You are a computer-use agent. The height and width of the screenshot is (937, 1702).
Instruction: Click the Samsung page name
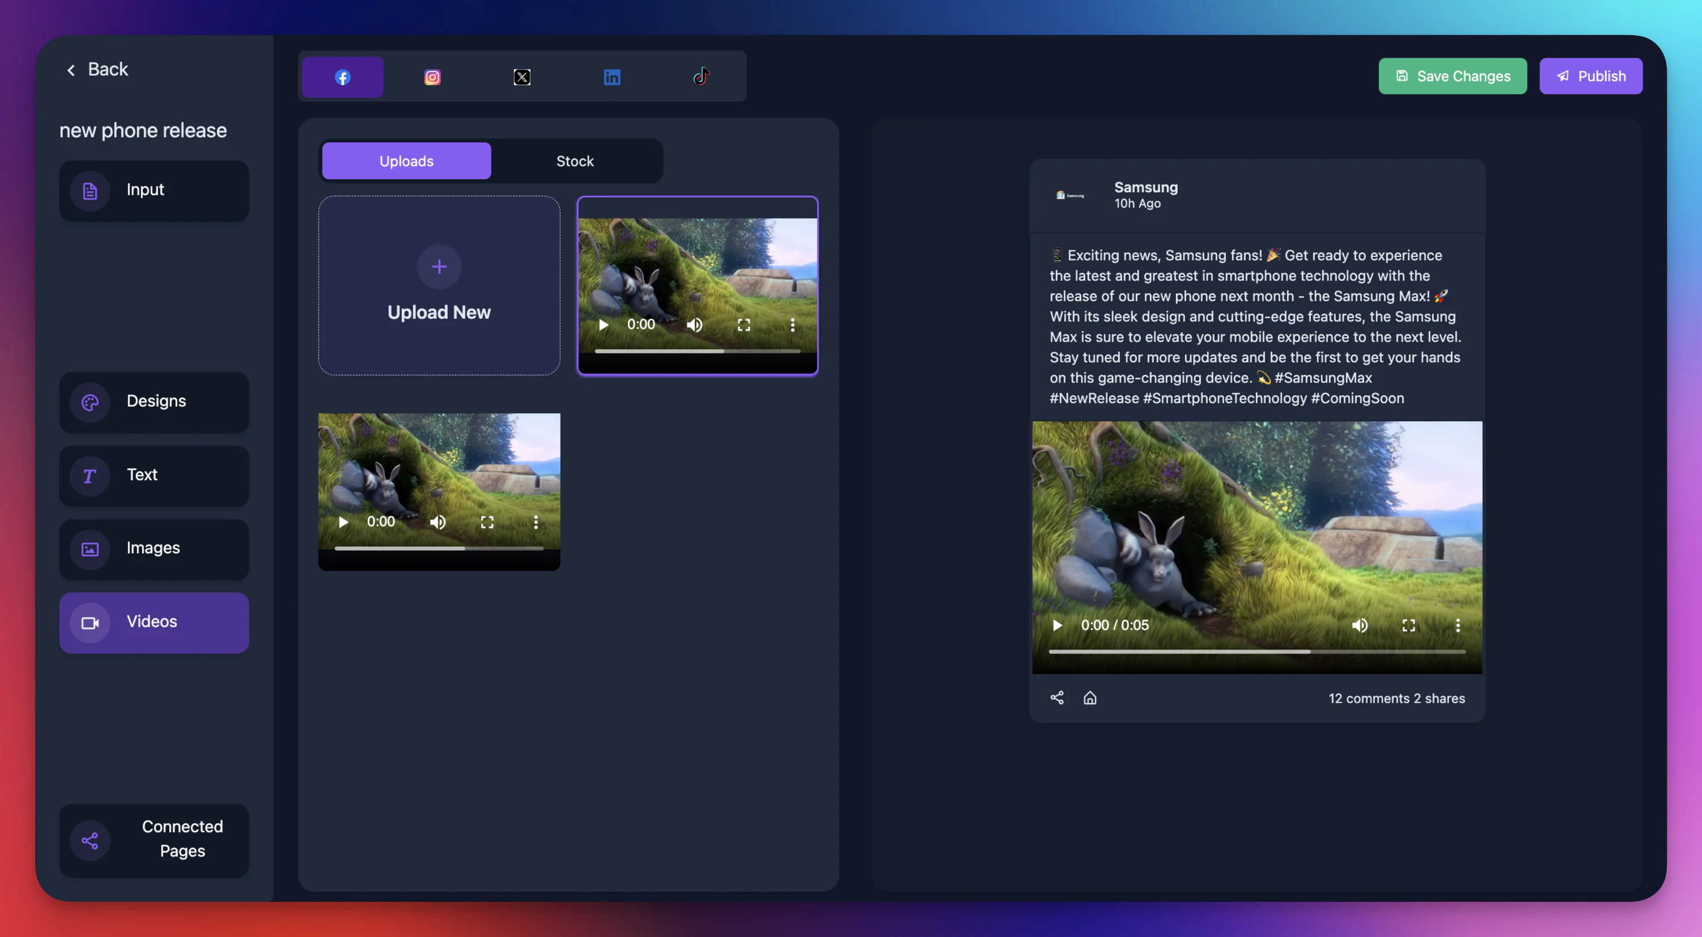click(1145, 187)
